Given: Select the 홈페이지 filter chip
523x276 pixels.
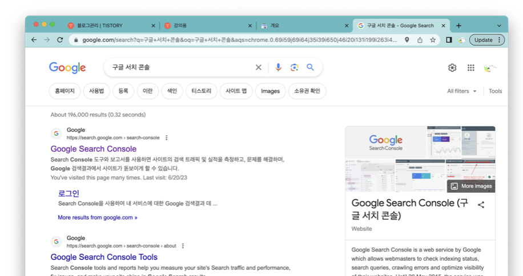Looking at the screenshot, I should 65,91.
